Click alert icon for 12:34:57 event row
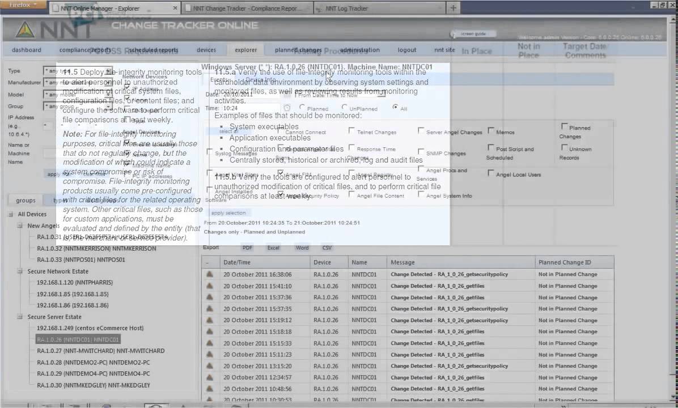Image resolution: width=678 pixels, height=408 pixels. point(210,377)
